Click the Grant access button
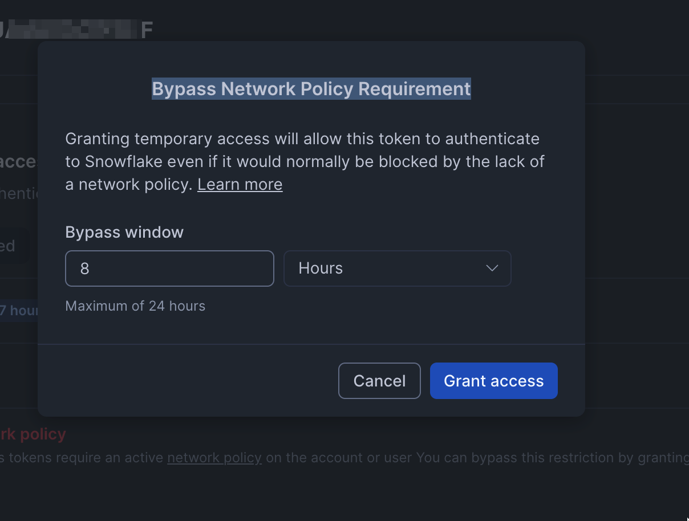The width and height of the screenshot is (689, 521). coord(493,381)
